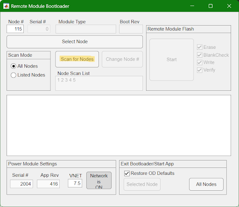Click the MATLAB icon in title bar
The image size is (239, 207).
click(x=6, y=6)
